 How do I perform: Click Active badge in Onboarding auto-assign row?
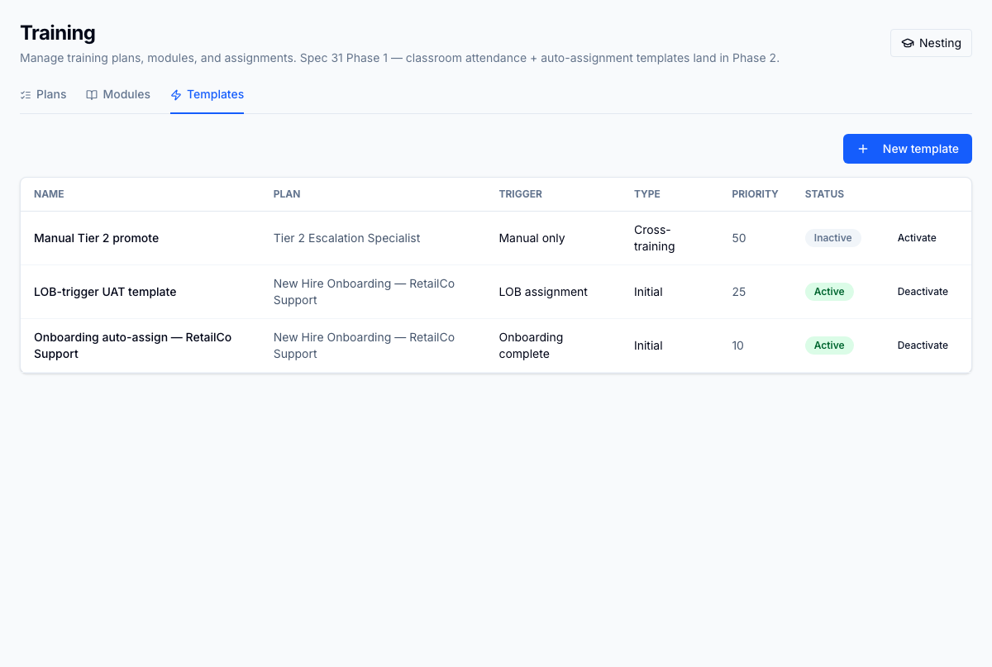click(829, 345)
